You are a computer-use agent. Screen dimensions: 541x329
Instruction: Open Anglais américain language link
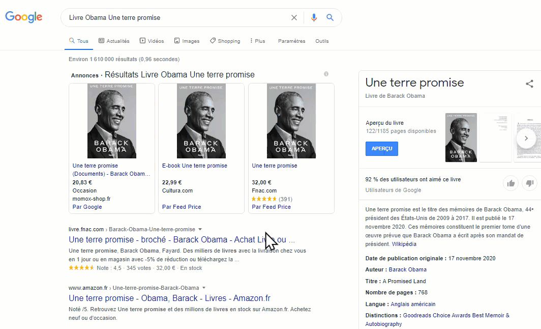point(413,304)
